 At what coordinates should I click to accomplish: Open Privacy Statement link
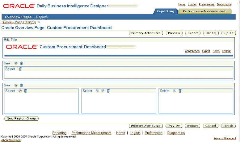225,138
